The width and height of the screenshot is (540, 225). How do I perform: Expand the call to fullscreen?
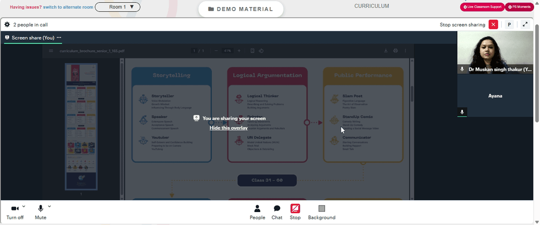tap(525, 24)
